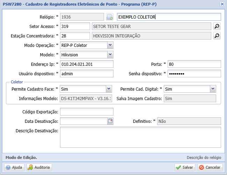Click the Setor Acesso code field

[75, 26]
